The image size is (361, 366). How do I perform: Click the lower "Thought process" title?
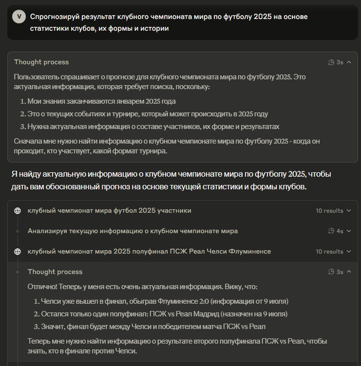[x=55, y=272]
